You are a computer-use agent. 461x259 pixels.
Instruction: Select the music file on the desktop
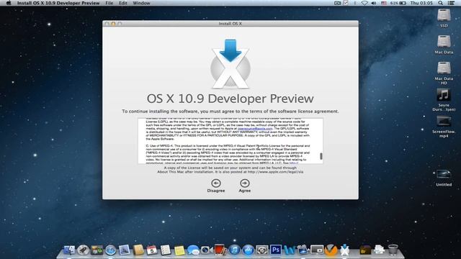(x=444, y=95)
